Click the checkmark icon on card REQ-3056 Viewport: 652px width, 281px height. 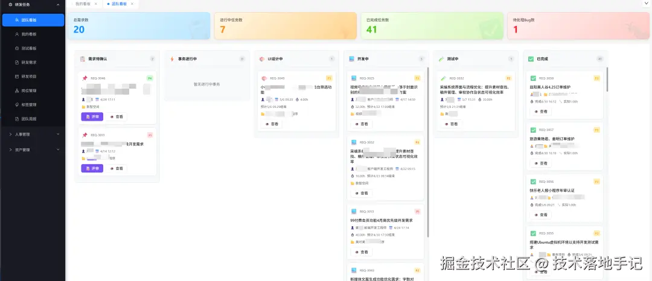533,182
